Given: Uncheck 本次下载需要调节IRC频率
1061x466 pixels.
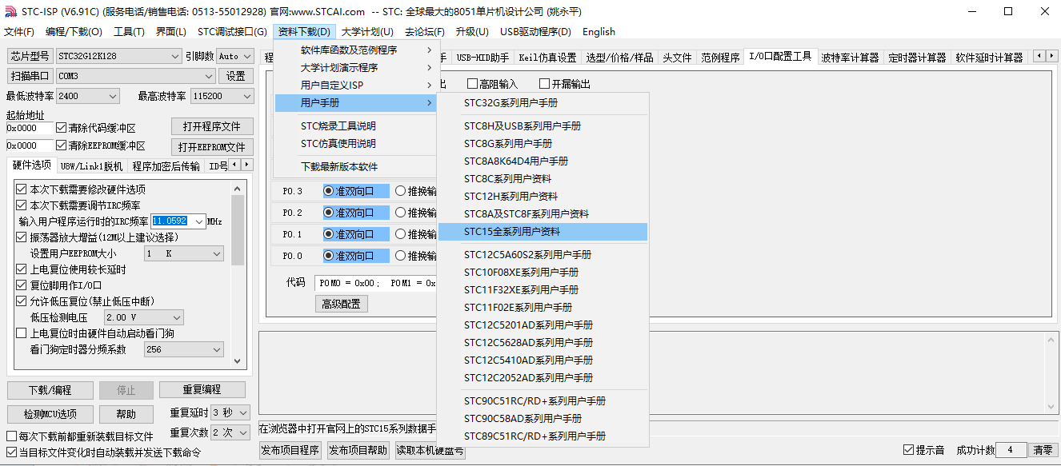Looking at the screenshot, I should (x=22, y=205).
